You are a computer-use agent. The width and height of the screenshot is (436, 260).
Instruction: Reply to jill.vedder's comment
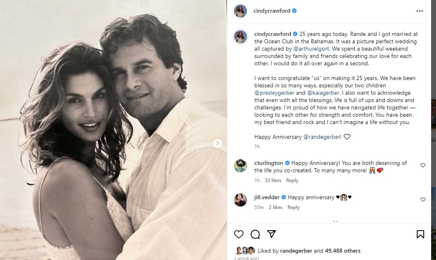tap(294, 207)
